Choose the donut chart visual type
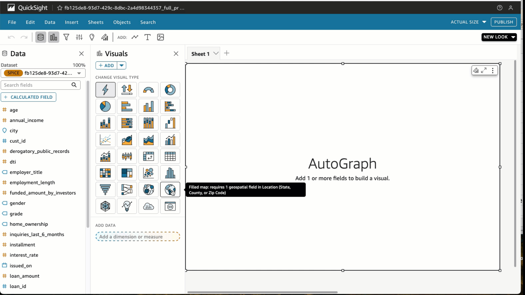This screenshot has height=295, width=525. pyautogui.click(x=170, y=90)
